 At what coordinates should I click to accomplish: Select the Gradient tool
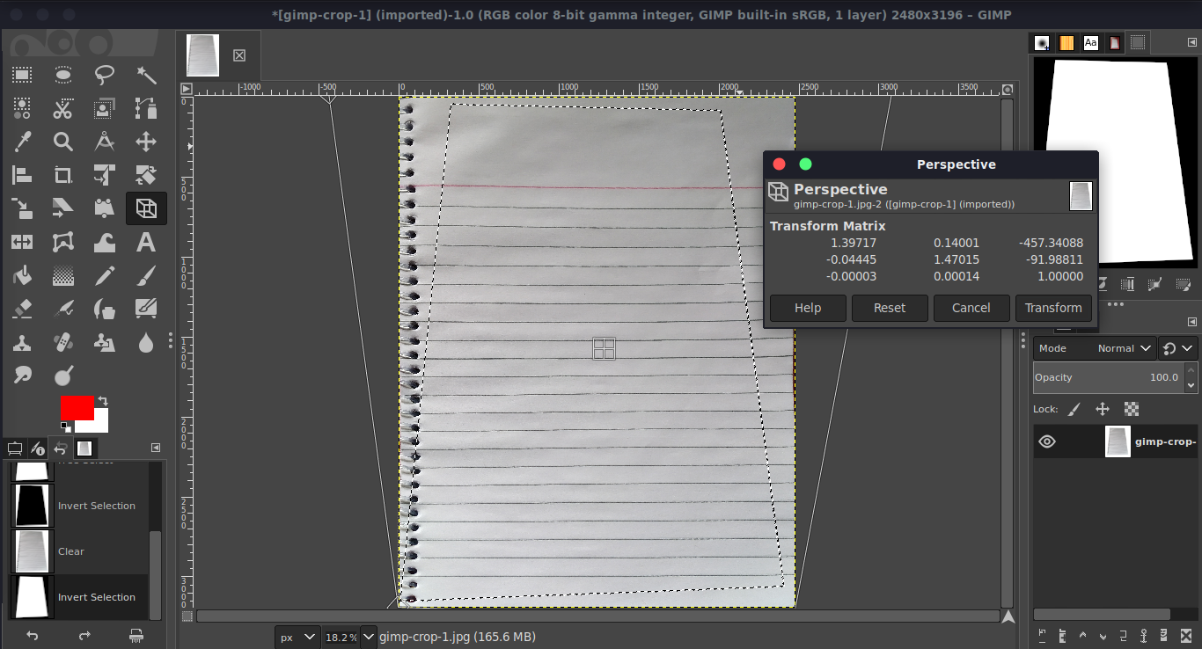click(63, 275)
